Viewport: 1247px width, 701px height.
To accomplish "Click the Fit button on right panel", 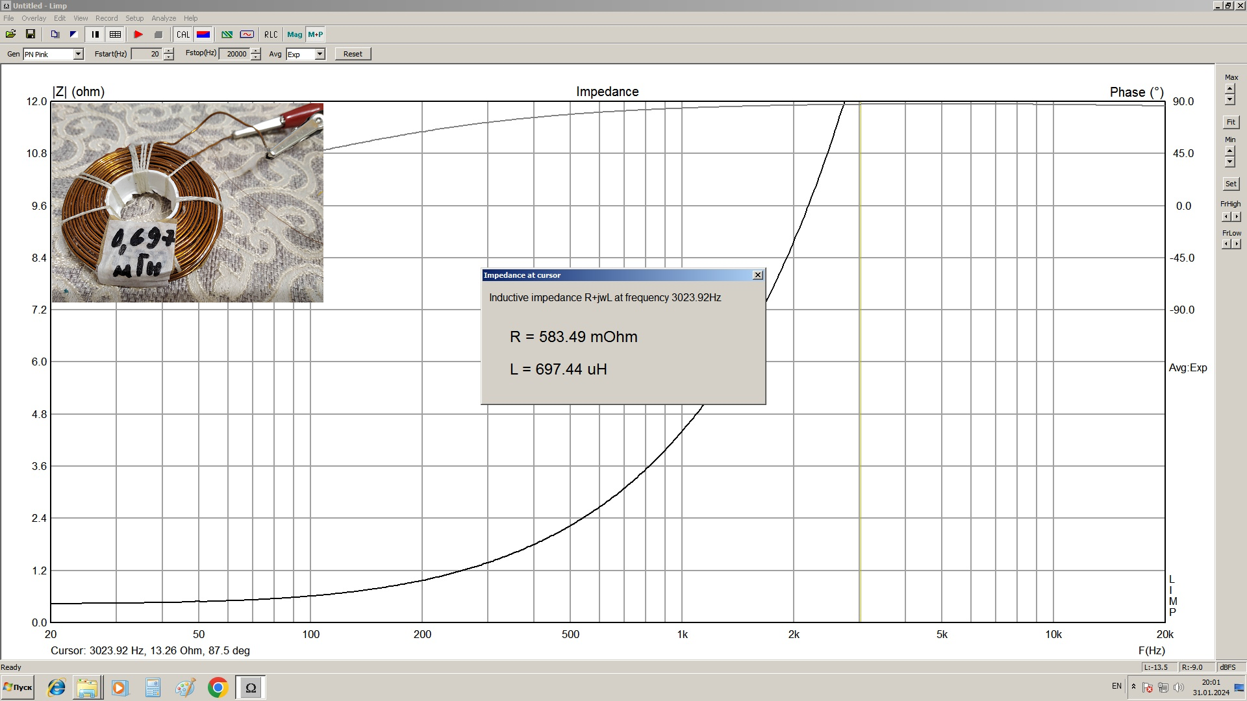I will click(x=1230, y=122).
